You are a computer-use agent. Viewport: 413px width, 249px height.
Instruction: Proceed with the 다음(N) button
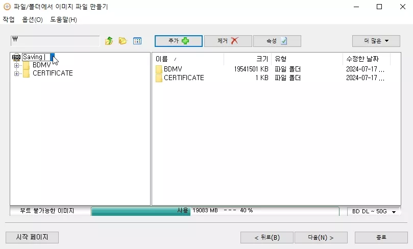click(321, 237)
